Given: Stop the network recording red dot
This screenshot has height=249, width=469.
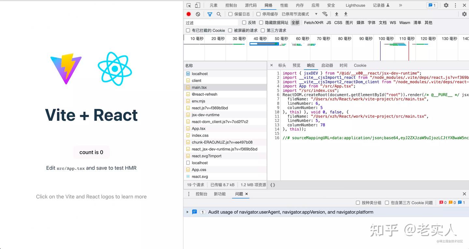Looking at the screenshot, I should 189,14.
